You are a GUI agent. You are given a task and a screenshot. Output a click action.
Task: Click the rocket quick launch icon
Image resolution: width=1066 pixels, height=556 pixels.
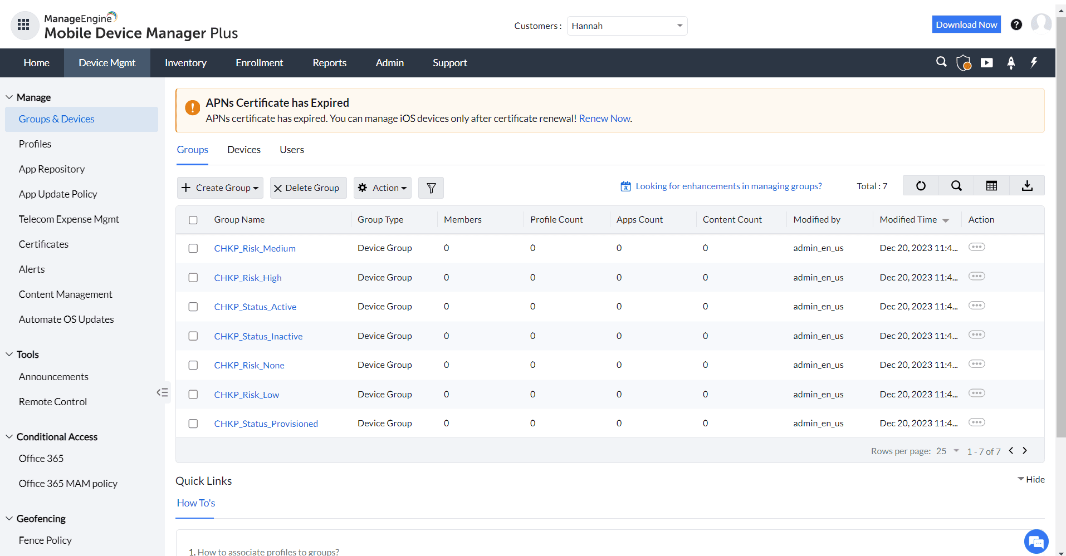[1011, 63]
